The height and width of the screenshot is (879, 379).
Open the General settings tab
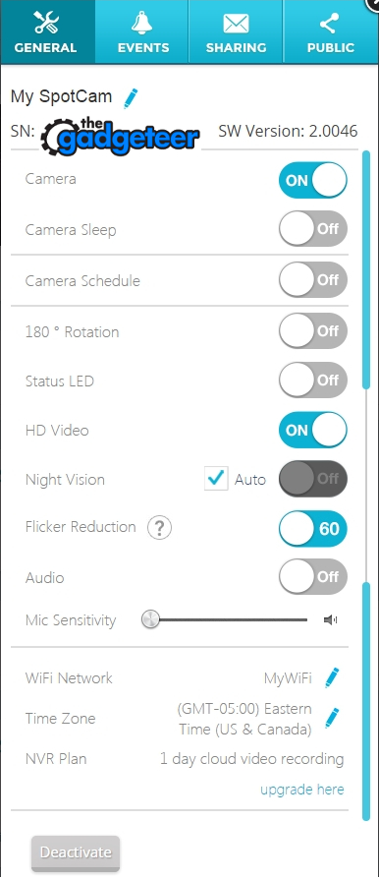click(47, 31)
